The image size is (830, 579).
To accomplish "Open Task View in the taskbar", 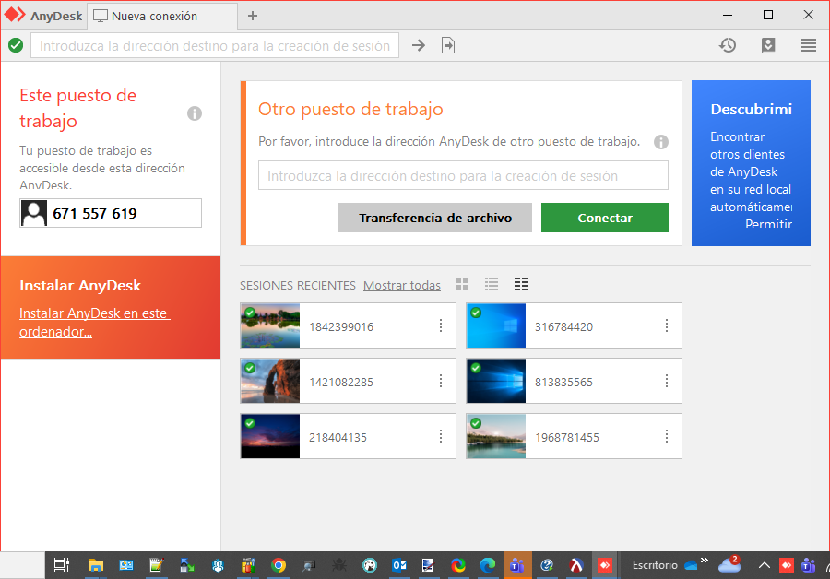I will (x=62, y=565).
